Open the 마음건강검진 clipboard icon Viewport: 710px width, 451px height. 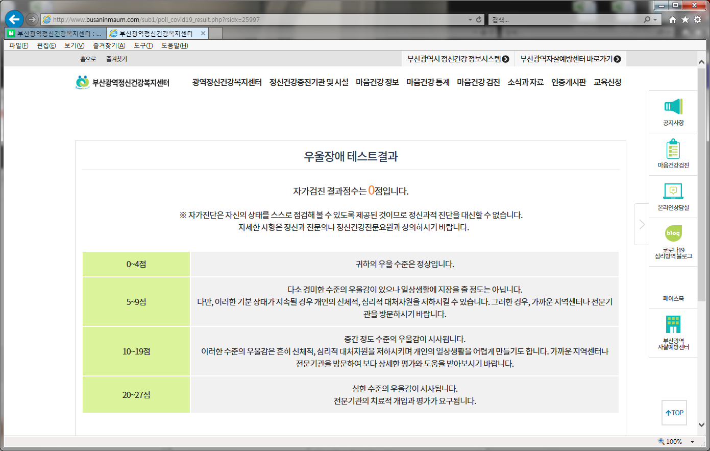point(673,149)
